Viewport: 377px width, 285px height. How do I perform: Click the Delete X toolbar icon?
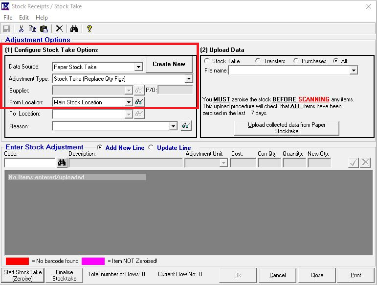[x=59, y=29]
